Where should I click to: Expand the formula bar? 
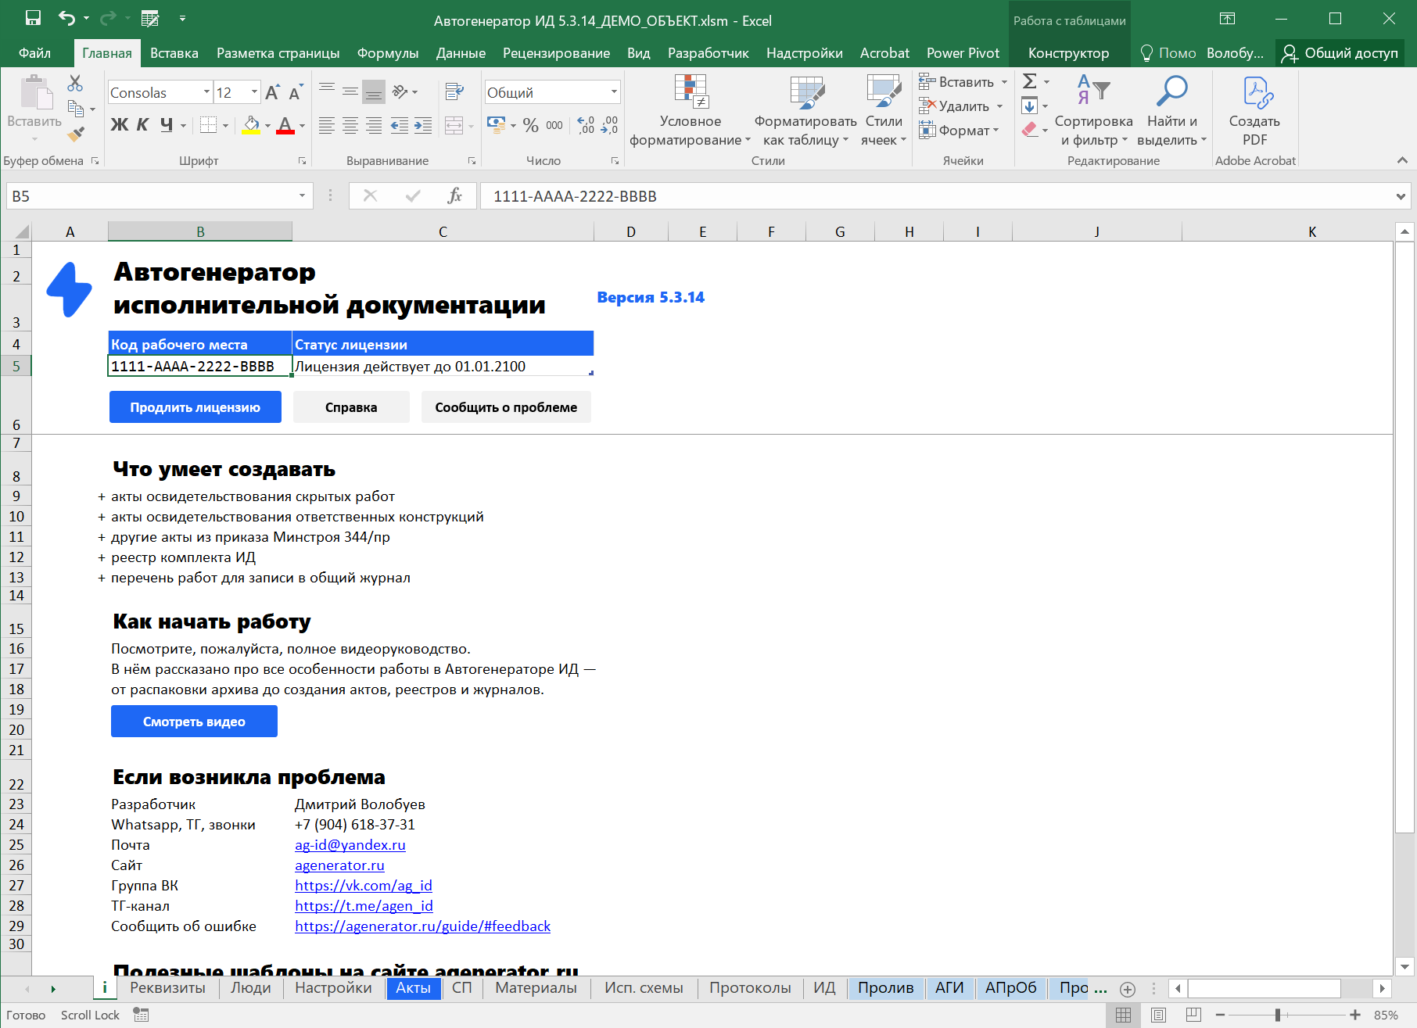(1401, 196)
